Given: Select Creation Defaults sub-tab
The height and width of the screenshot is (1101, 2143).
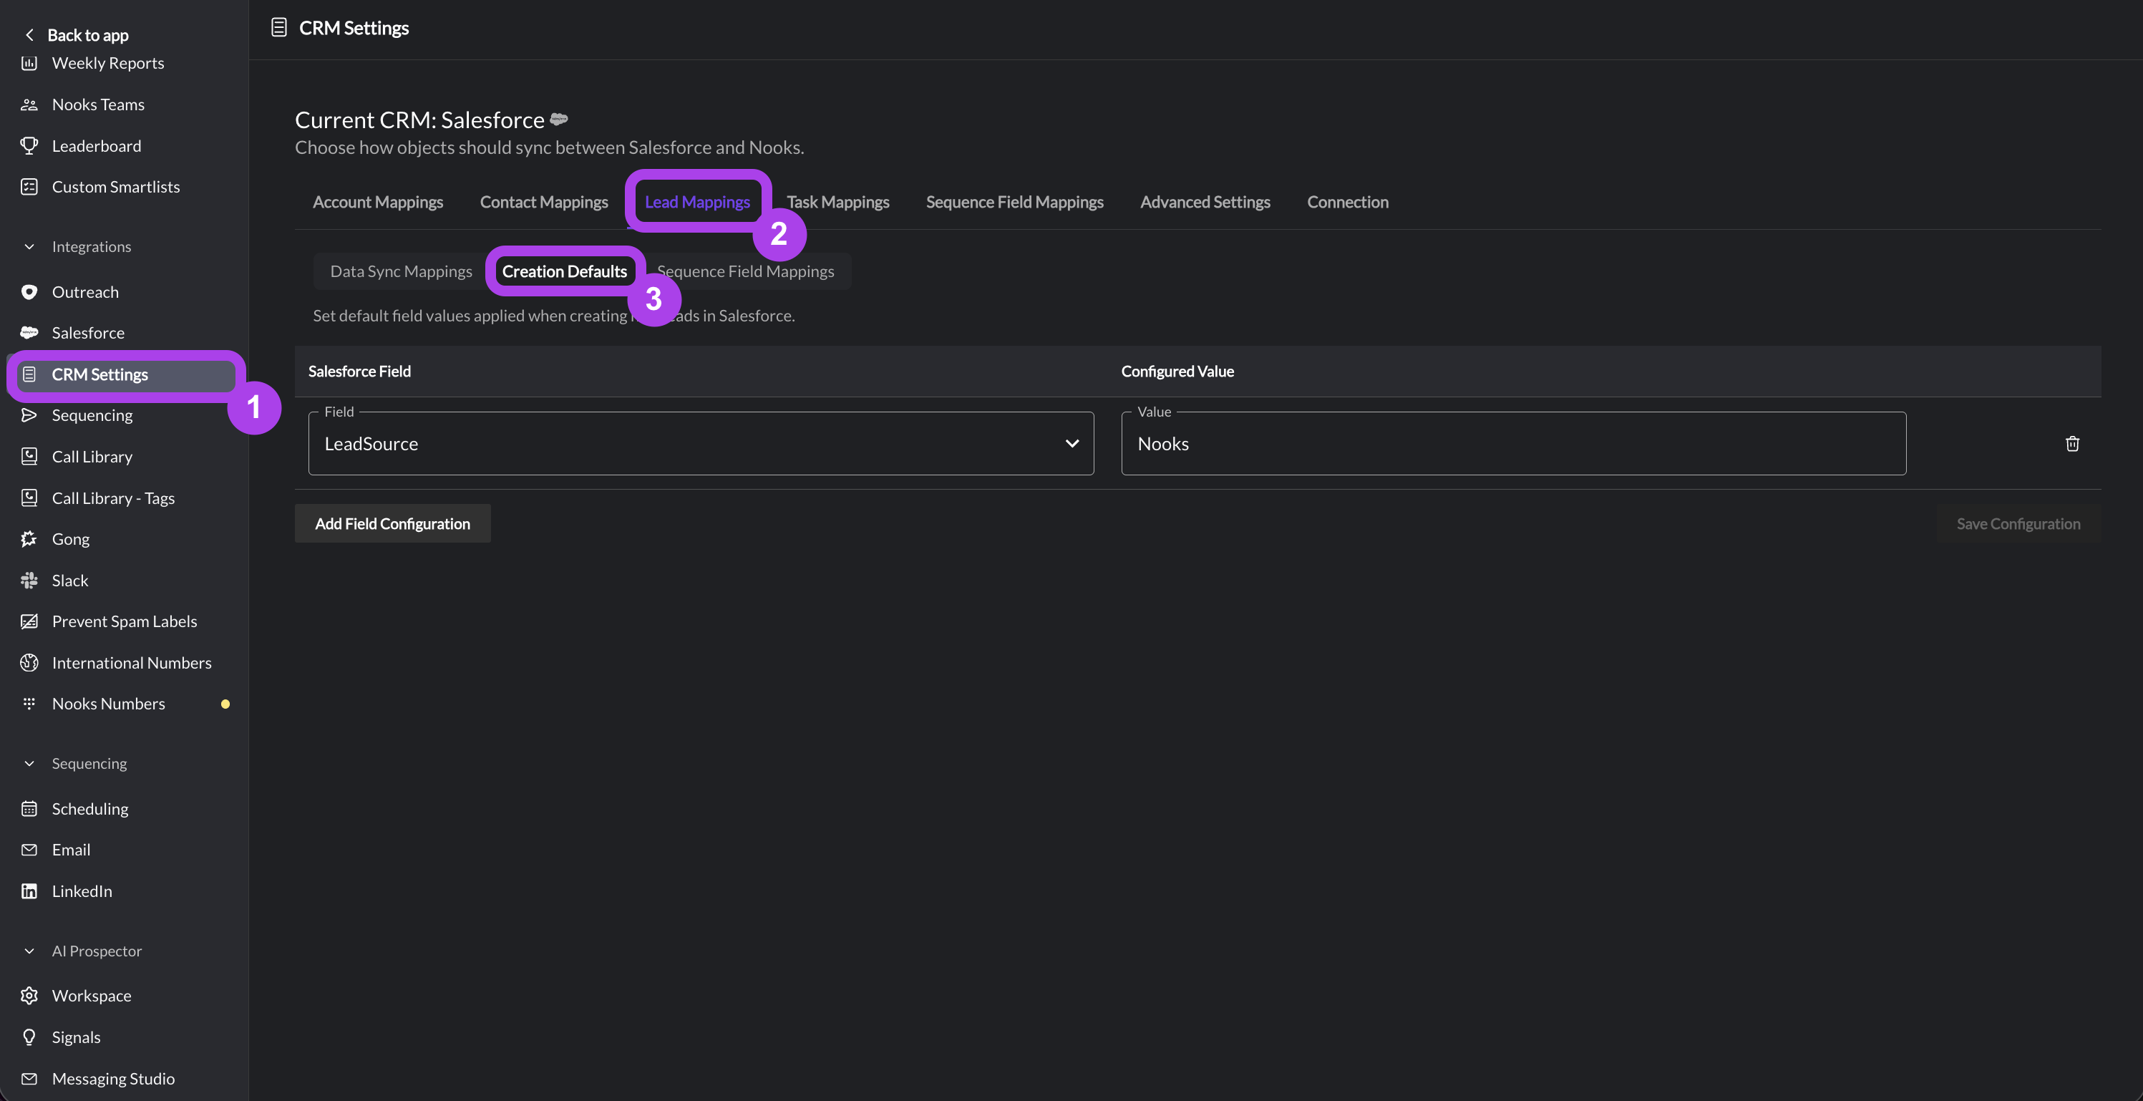Looking at the screenshot, I should (x=564, y=271).
